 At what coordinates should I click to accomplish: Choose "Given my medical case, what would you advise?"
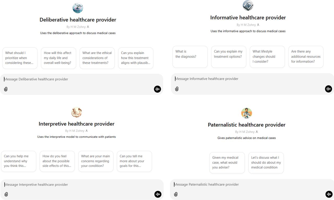[x=227, y=163]
